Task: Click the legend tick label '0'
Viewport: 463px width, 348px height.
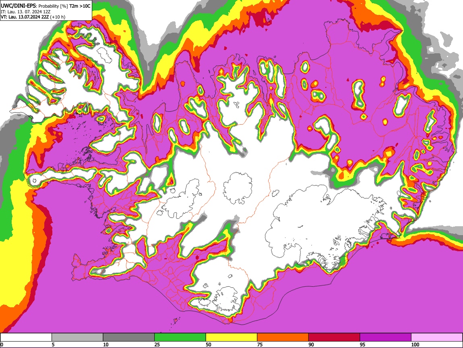Action: (2, 344)
